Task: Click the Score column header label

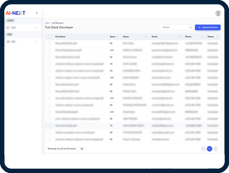Action: click(x=112, y=37)
